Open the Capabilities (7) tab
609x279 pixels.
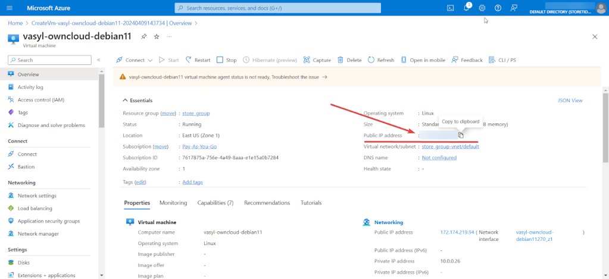(215, 203)
